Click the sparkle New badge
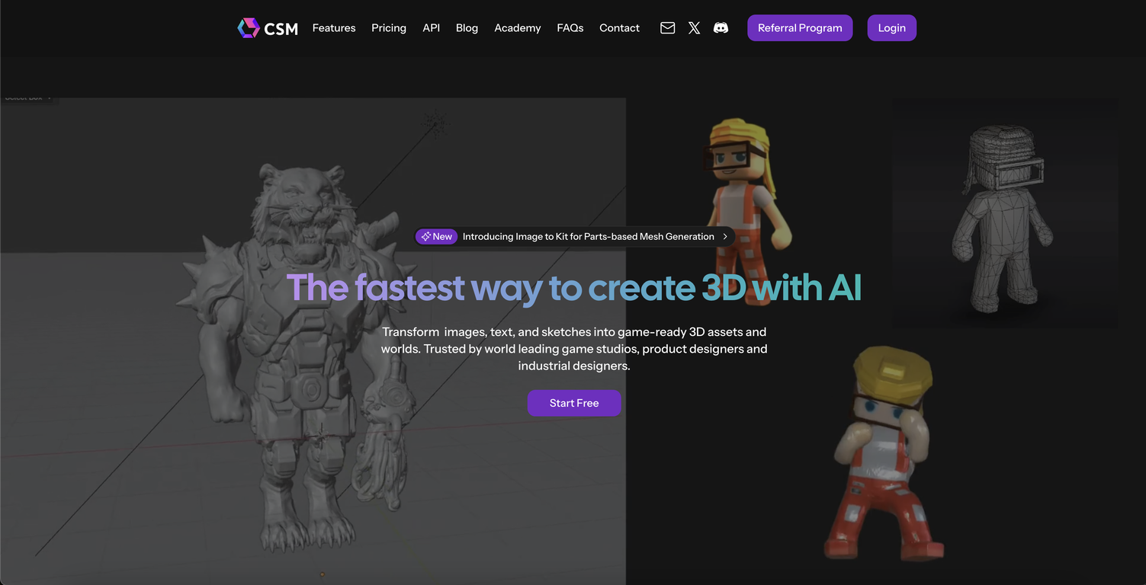1146x585 pixels. pyautogui.click(x=436, y=237)
